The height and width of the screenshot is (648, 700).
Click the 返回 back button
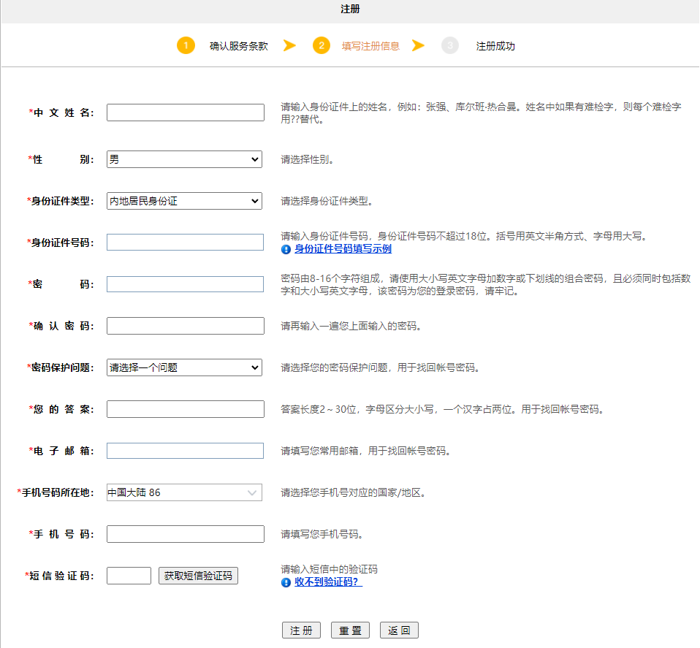point(398,630)
